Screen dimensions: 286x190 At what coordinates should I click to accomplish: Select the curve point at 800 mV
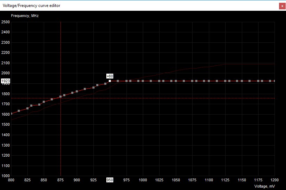11,114
